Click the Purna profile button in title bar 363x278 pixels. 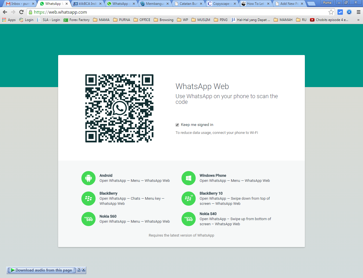[x=327, y=3]
